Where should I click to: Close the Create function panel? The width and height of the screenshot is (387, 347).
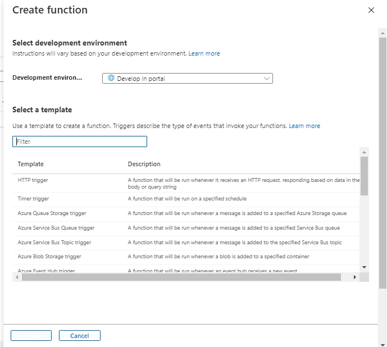click(371, 10)
